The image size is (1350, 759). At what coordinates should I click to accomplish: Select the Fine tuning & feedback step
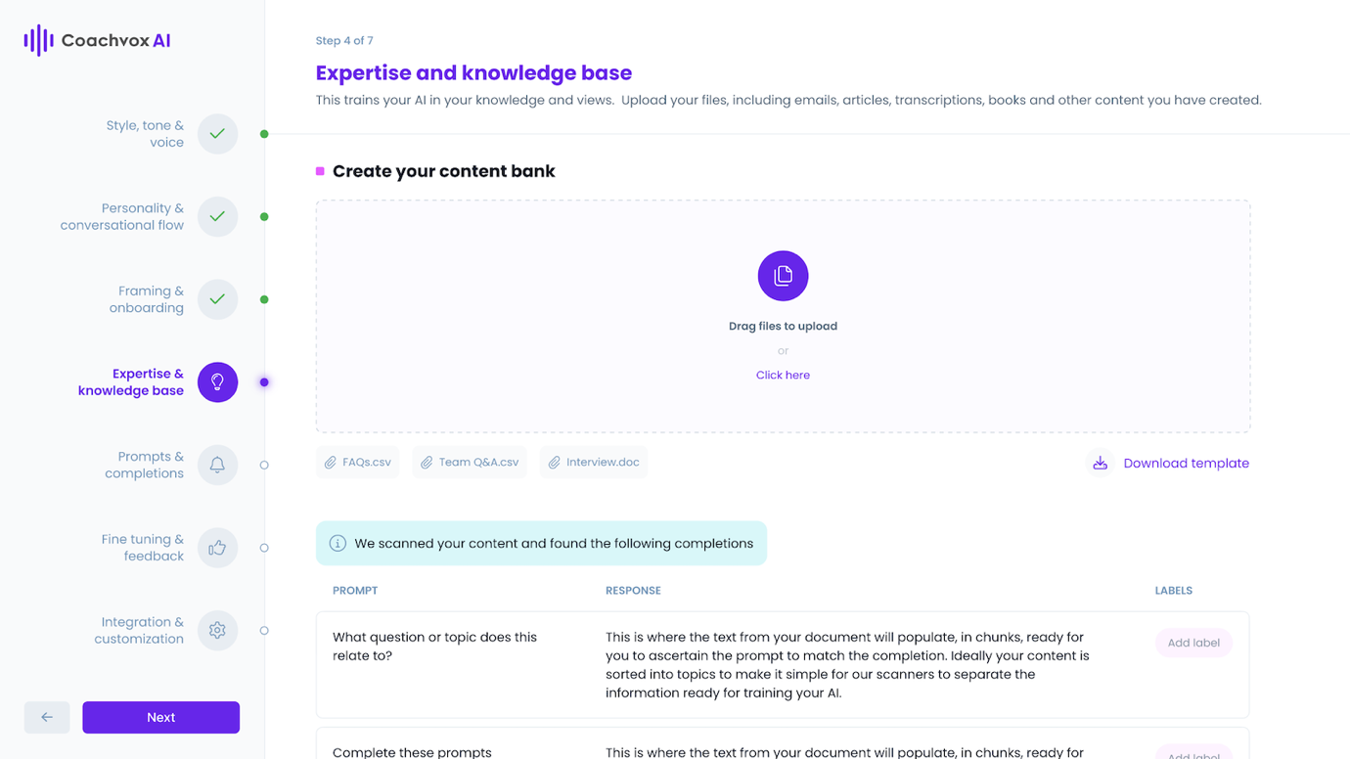click(142, 548)
